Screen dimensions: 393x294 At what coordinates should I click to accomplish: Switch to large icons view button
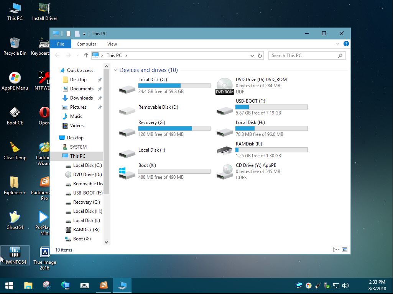(345, 250)
